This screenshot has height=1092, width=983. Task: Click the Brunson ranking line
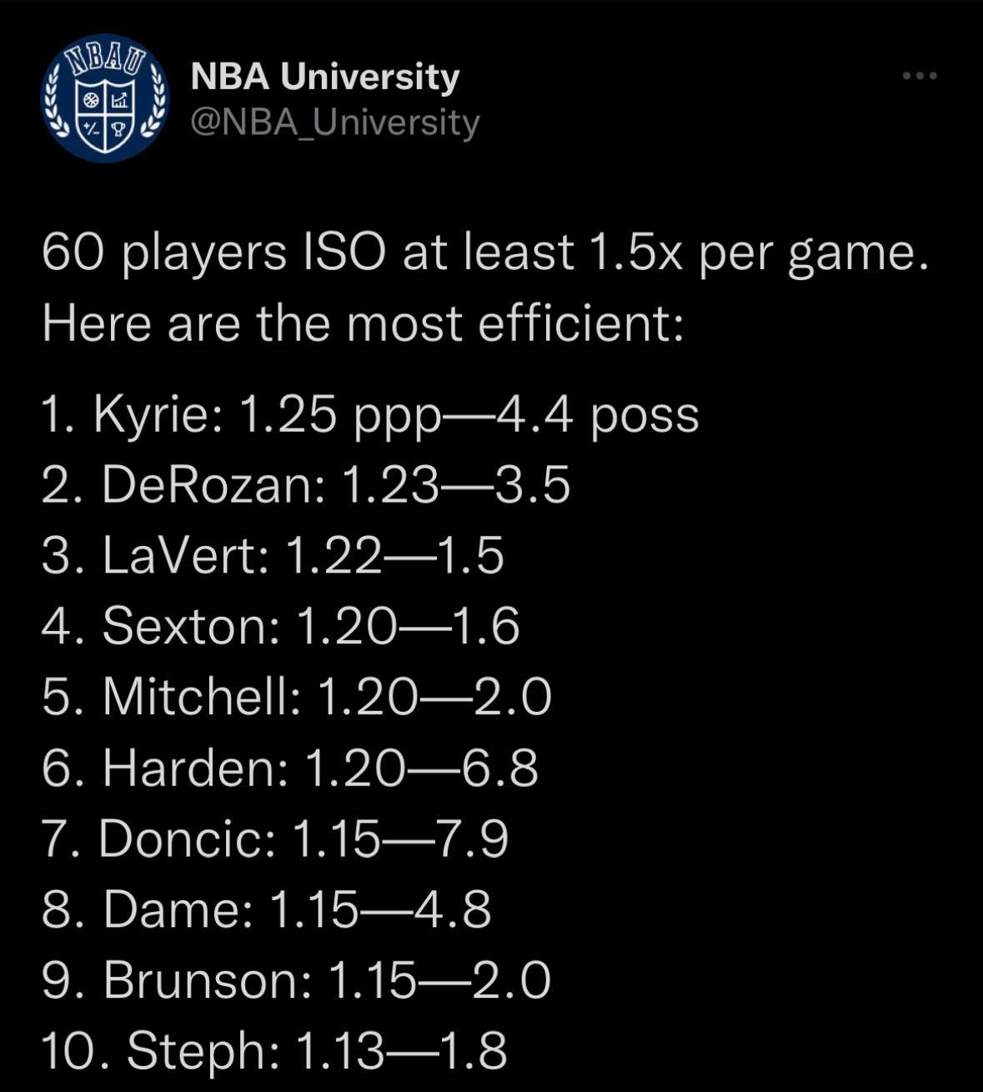click(296, 979)
